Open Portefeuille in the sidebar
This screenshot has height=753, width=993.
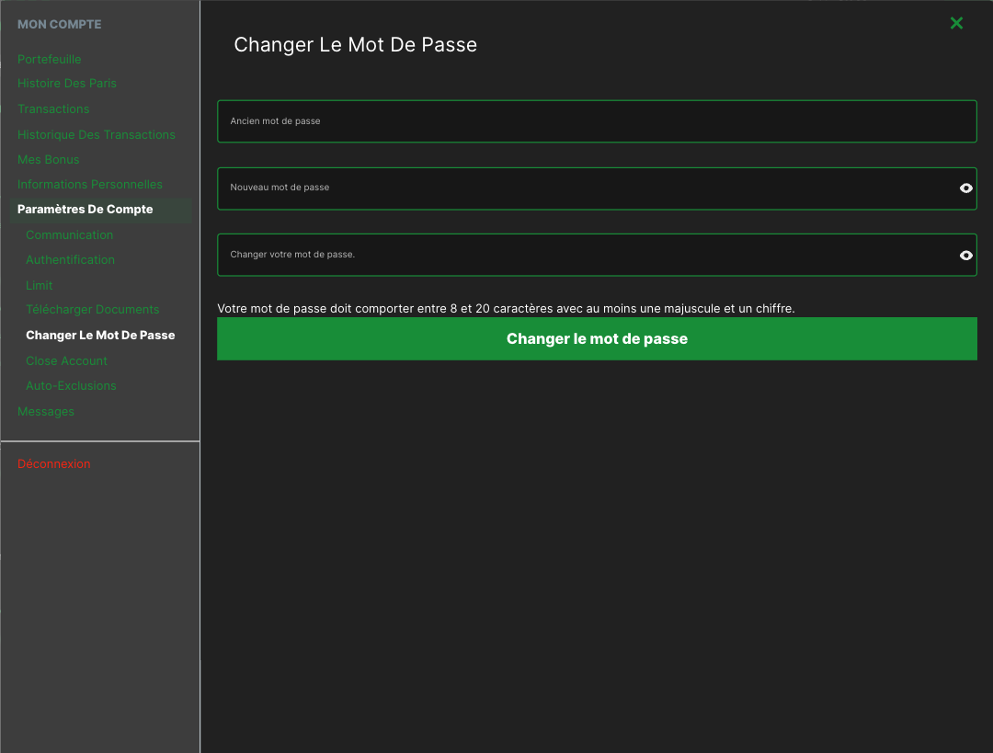pos(49,59)
